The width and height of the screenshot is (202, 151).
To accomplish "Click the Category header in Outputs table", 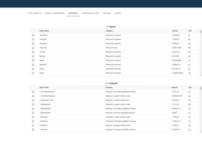I will pos(109,87).
